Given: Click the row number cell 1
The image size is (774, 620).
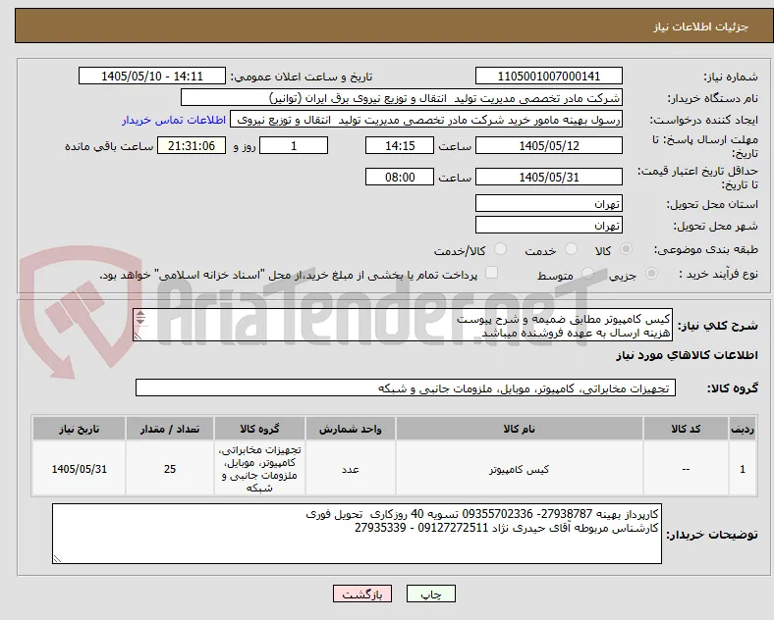Looking at the screenshot, I should 742,469.
